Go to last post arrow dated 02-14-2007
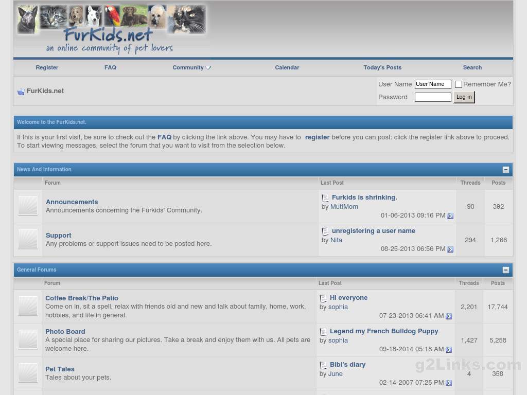Image resolution: width=527 pixels, height=395 pixels. [449, 383]
